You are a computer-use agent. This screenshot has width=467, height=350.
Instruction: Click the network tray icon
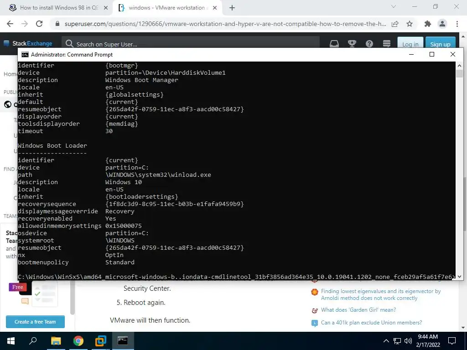[x=397, y=341]
